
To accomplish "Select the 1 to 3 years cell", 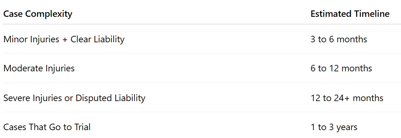I will point(334,127).
